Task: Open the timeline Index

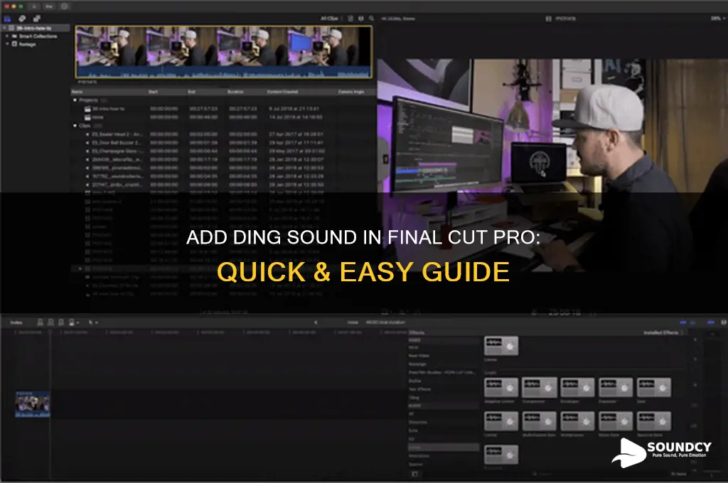Action: 16,322
